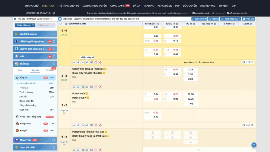The height and width of the screenshot is (152, 270).
Task: Open the lineup field icon for Portsmouth match
Action: pos(91,125)
